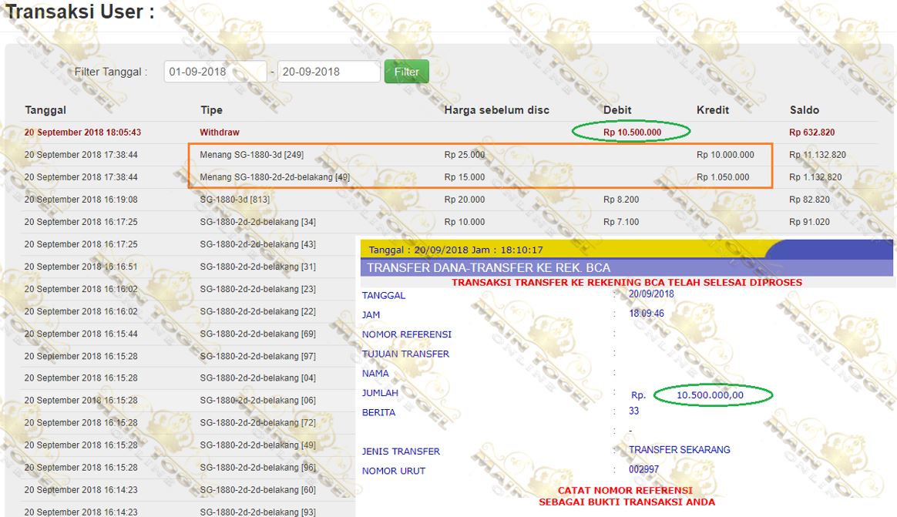Click the circled 10.500.000,00 transfer amount

coord(710,395)
